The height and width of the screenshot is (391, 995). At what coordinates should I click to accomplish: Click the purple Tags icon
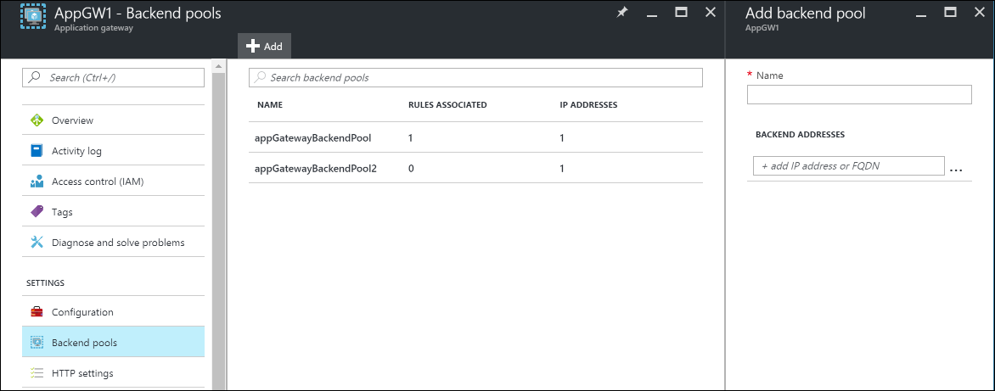point(37,212)
